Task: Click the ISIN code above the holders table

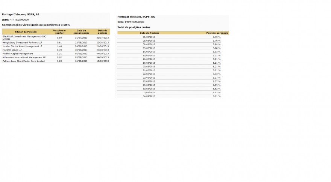Action: tap(19, 20)
